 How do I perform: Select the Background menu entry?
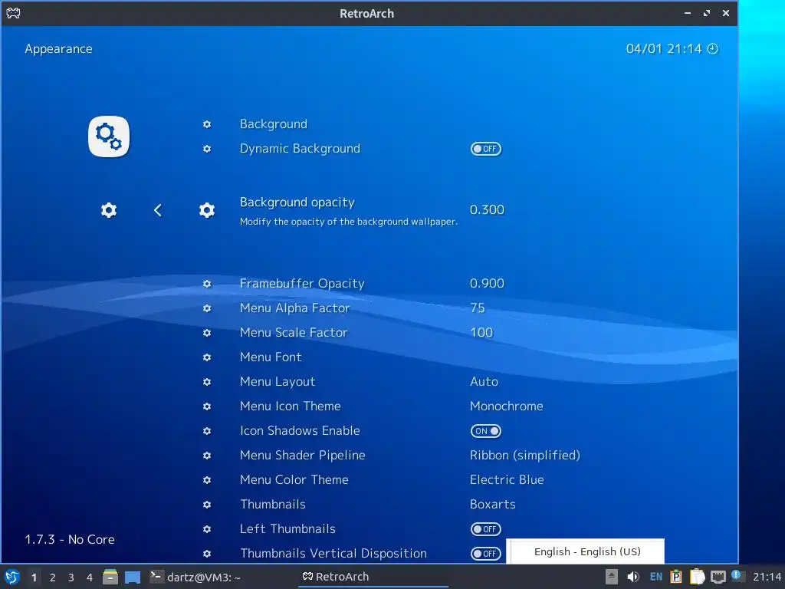(x=274, y=124)
